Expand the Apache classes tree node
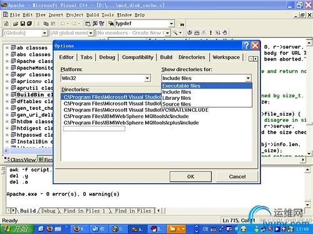313x234 pixels. (7, 61)
